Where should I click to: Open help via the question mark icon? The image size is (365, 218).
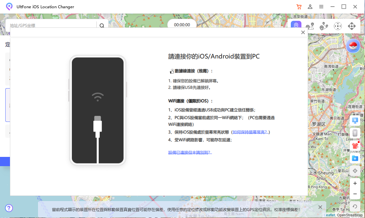[x=9, y=208]
